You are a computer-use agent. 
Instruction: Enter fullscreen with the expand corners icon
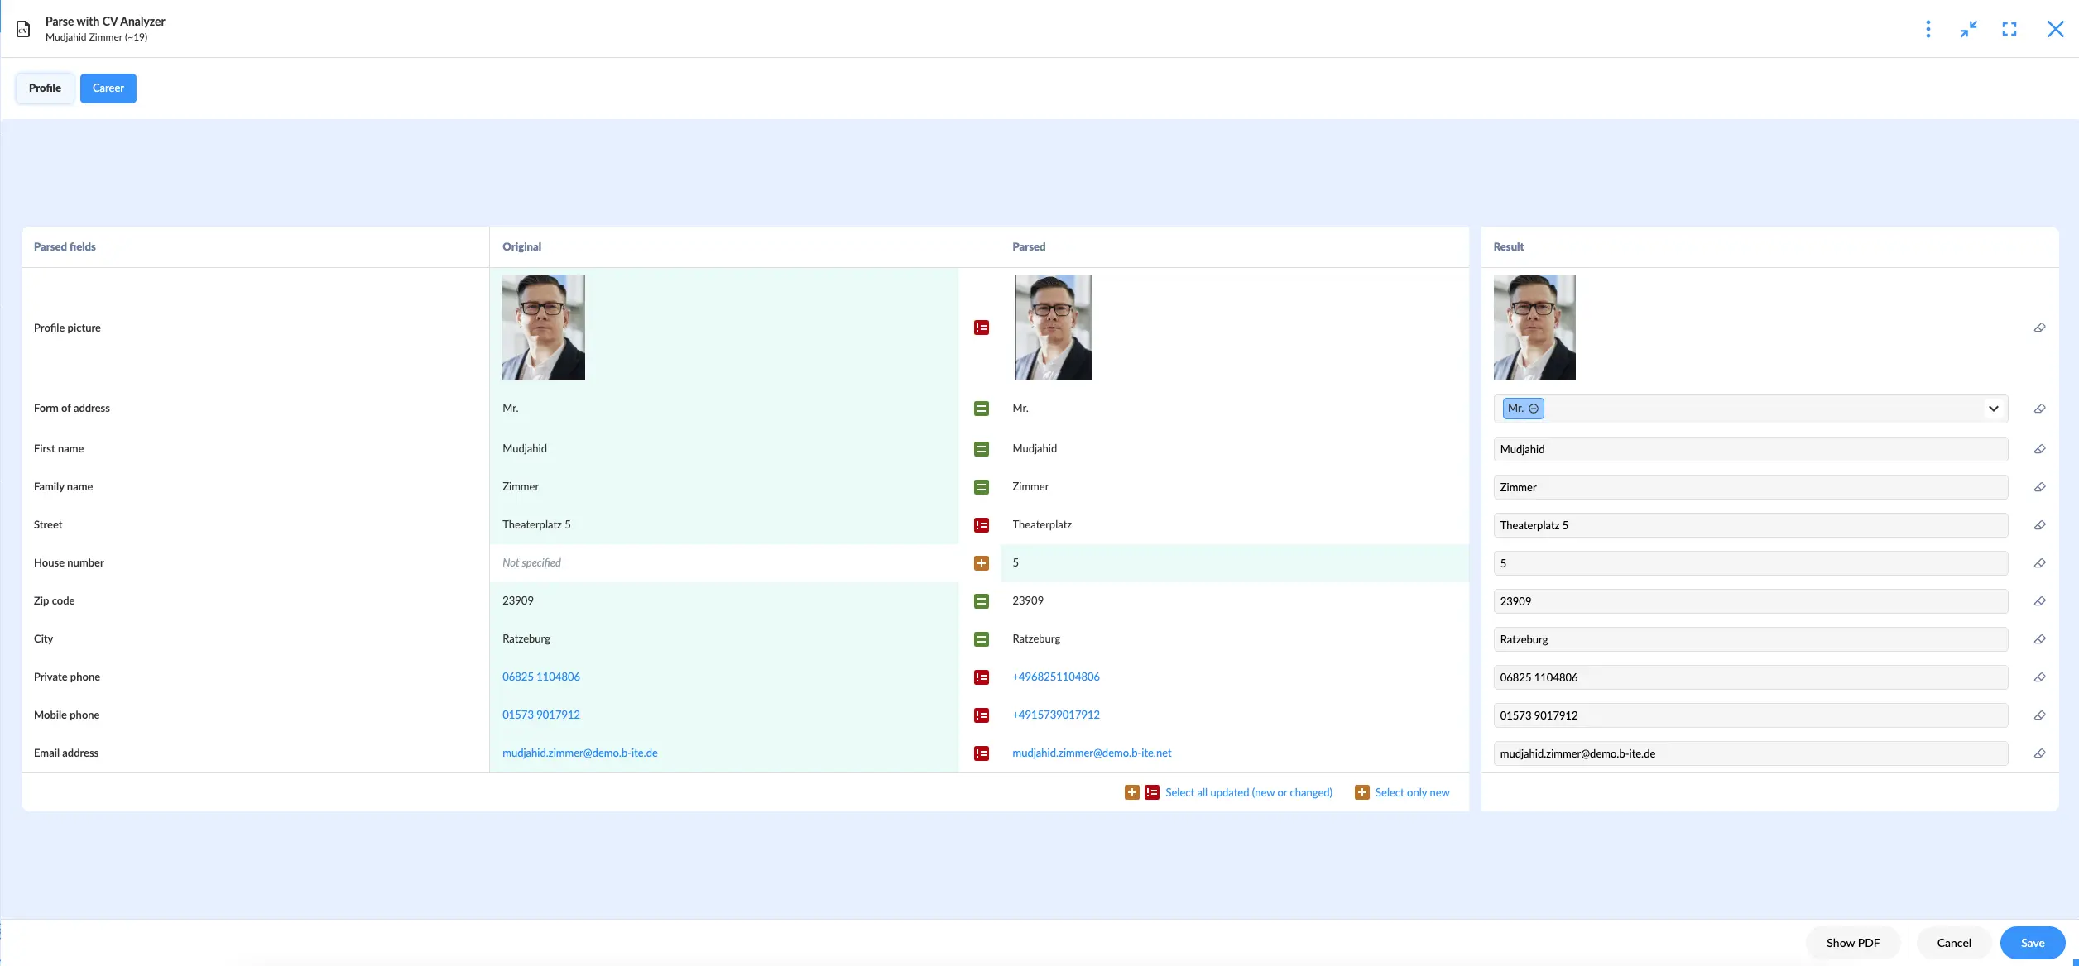[2009, 30]
